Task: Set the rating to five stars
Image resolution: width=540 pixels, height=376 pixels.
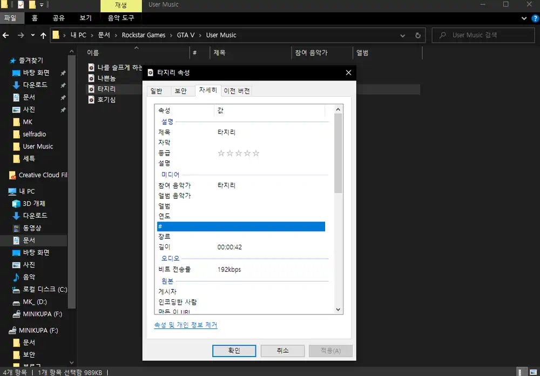Action: coord(256,153)
